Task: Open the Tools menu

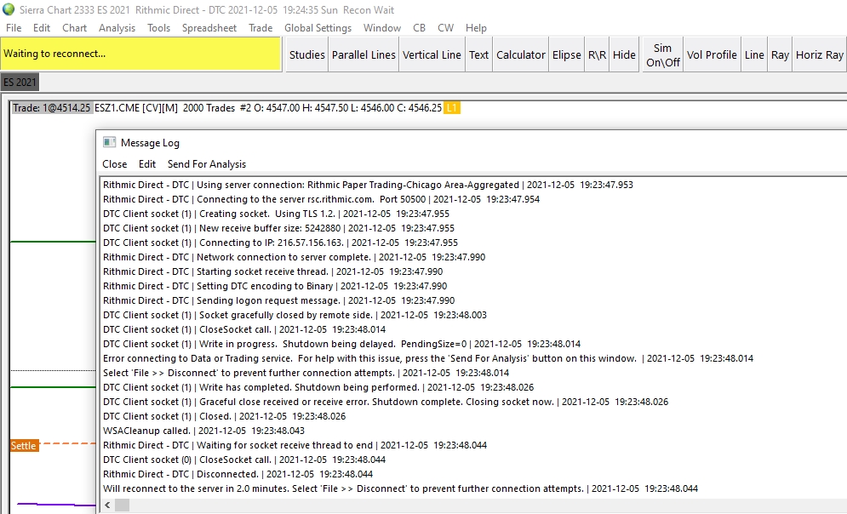Action: pos(158,28)
